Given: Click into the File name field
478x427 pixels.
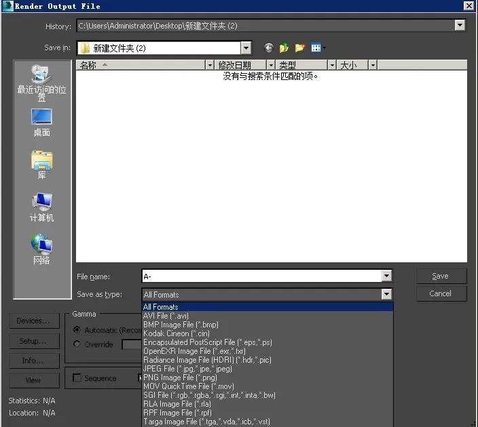Looking at the screenshot, I should point(261,276).
